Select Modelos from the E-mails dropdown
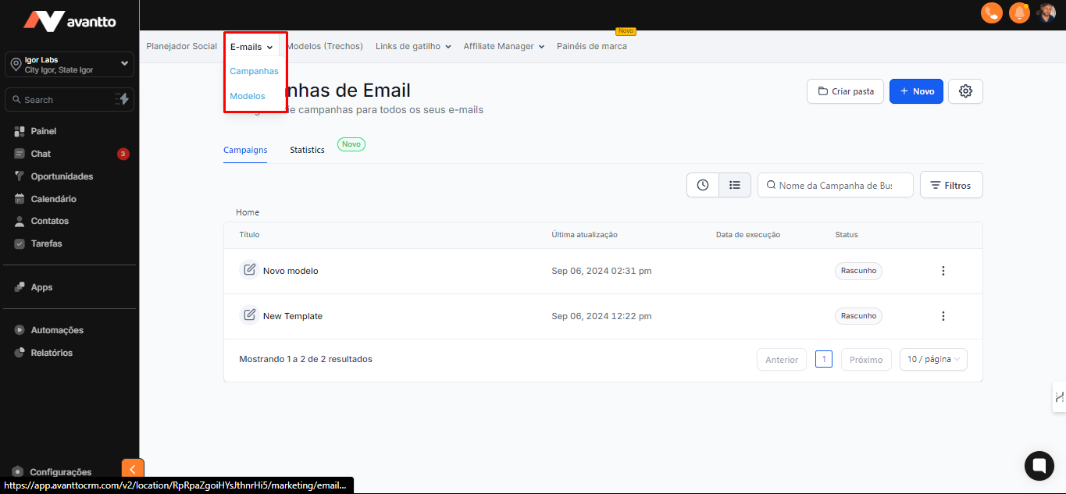 click(x=248, y=96)
